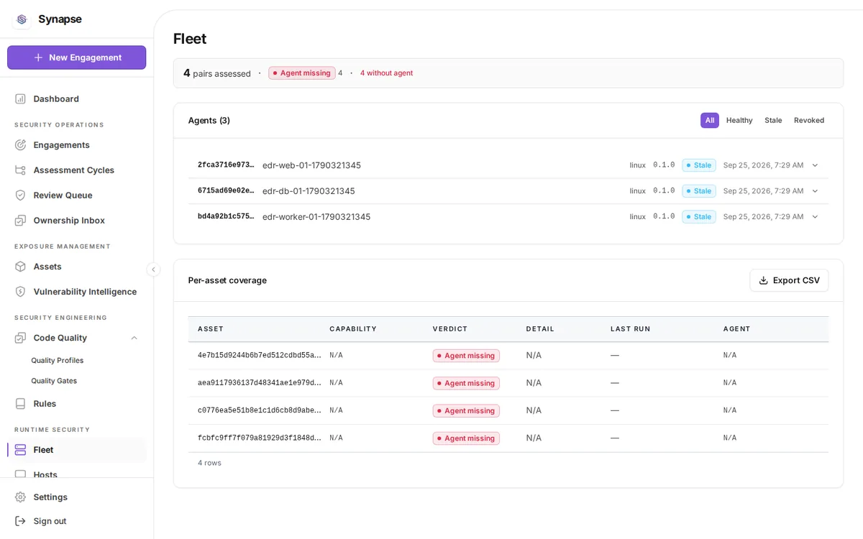This screenshot has width=863, height=539.
Task: Click the download icon on Export CSV
Action: [x=764, y=280]
